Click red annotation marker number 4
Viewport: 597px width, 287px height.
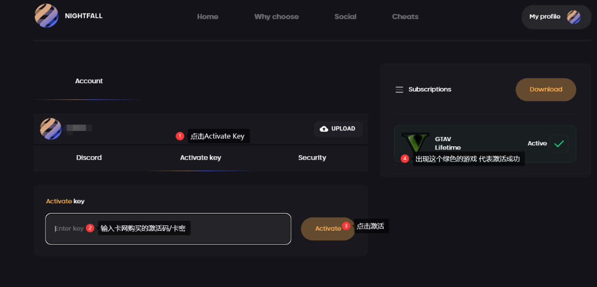(405, 159)
